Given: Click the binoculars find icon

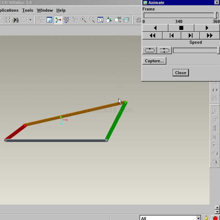Looking at the screenshot, I should [x=16, y=20].
